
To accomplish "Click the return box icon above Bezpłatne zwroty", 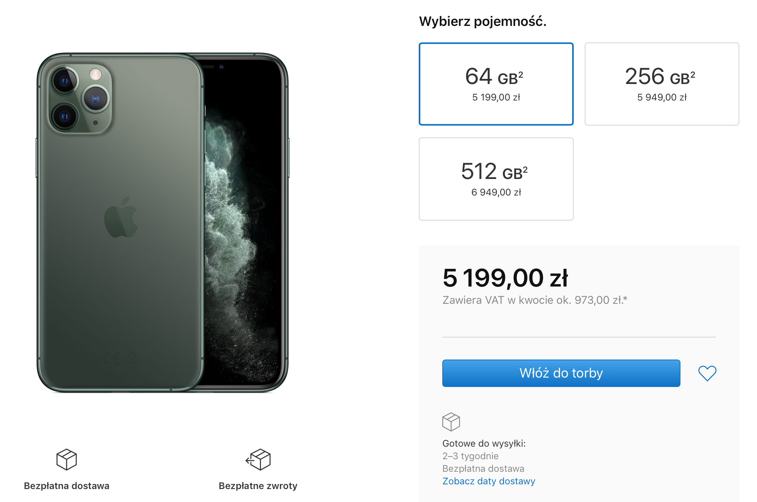I will tap(258, 459).
